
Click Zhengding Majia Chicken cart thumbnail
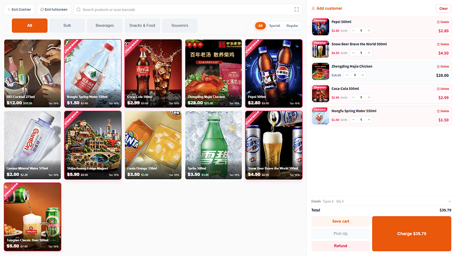coord(321,71)
